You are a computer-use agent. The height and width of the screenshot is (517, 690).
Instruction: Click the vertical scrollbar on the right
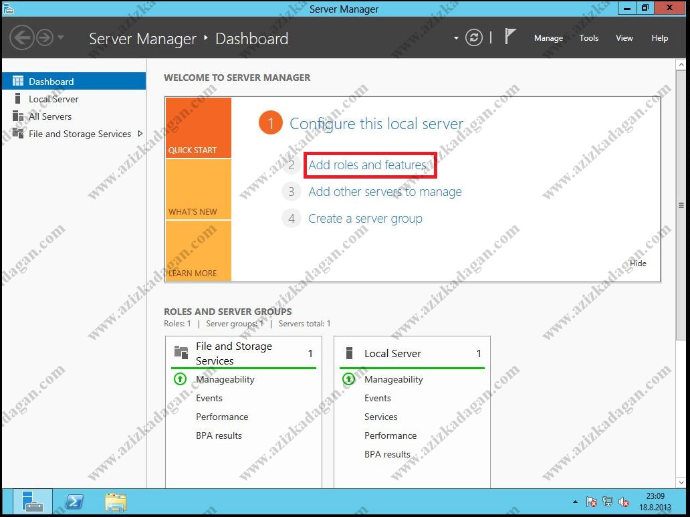681,205
